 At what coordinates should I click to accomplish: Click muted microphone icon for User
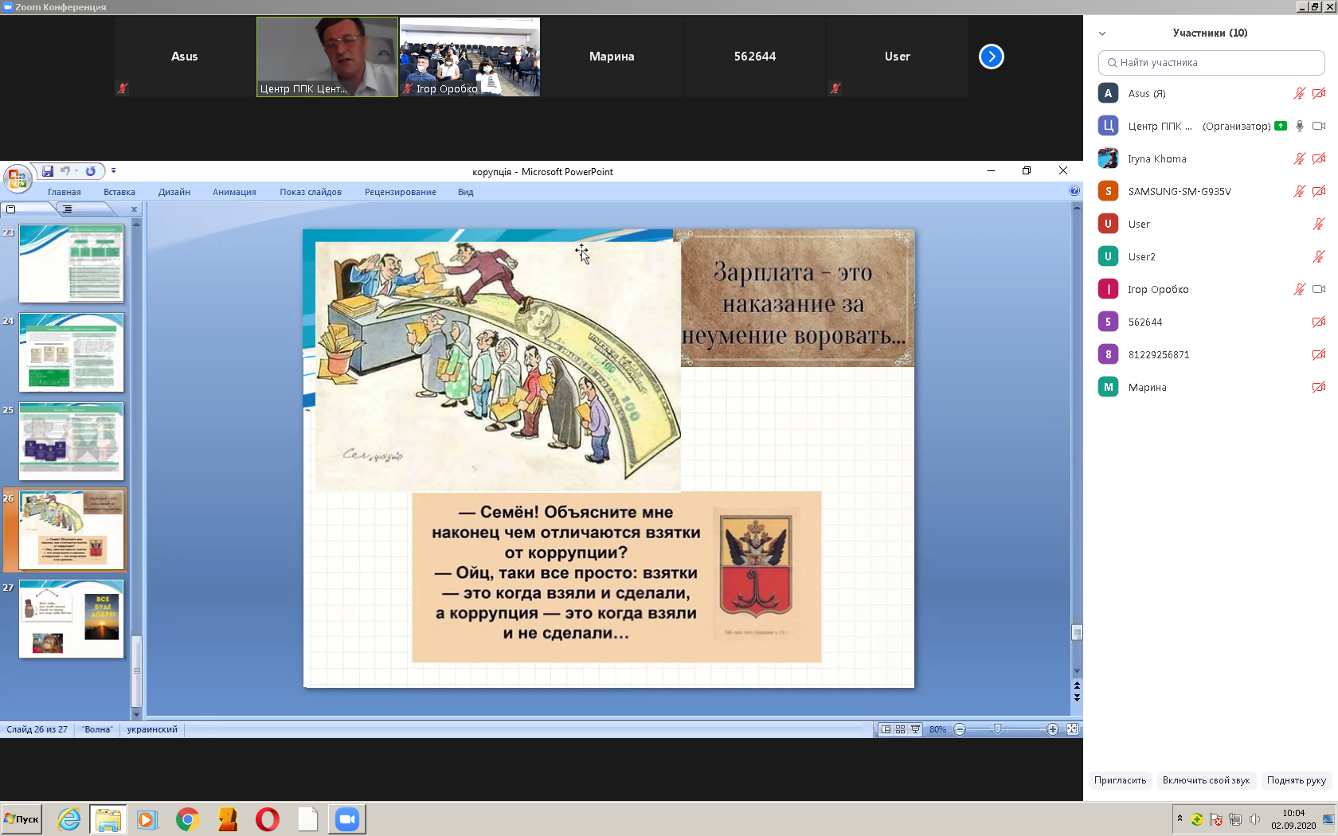(x=1319, y=224)
